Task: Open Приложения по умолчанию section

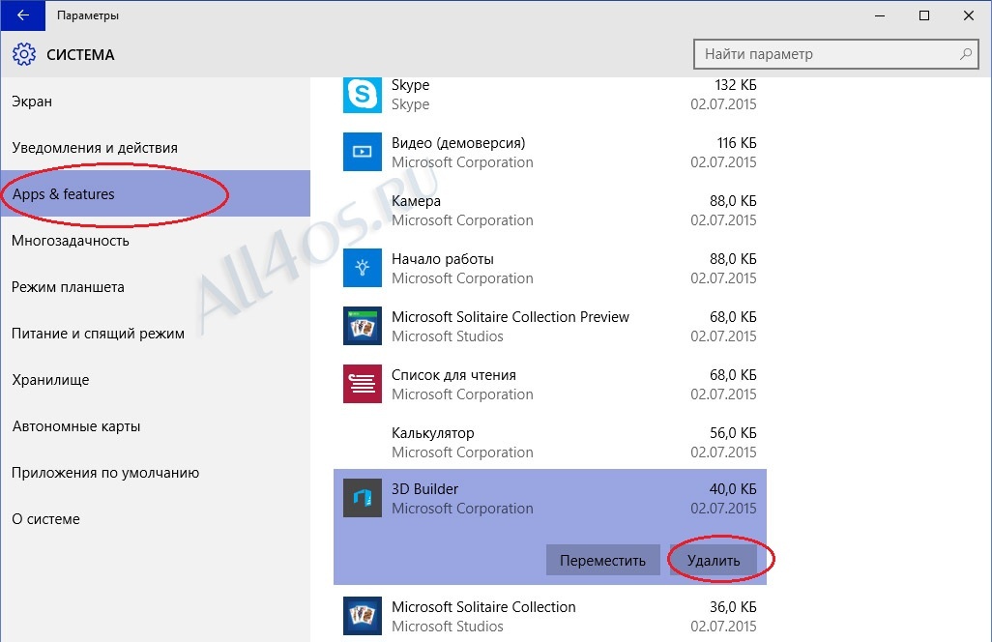Action: pyautogui.click(x=156, y=473)
